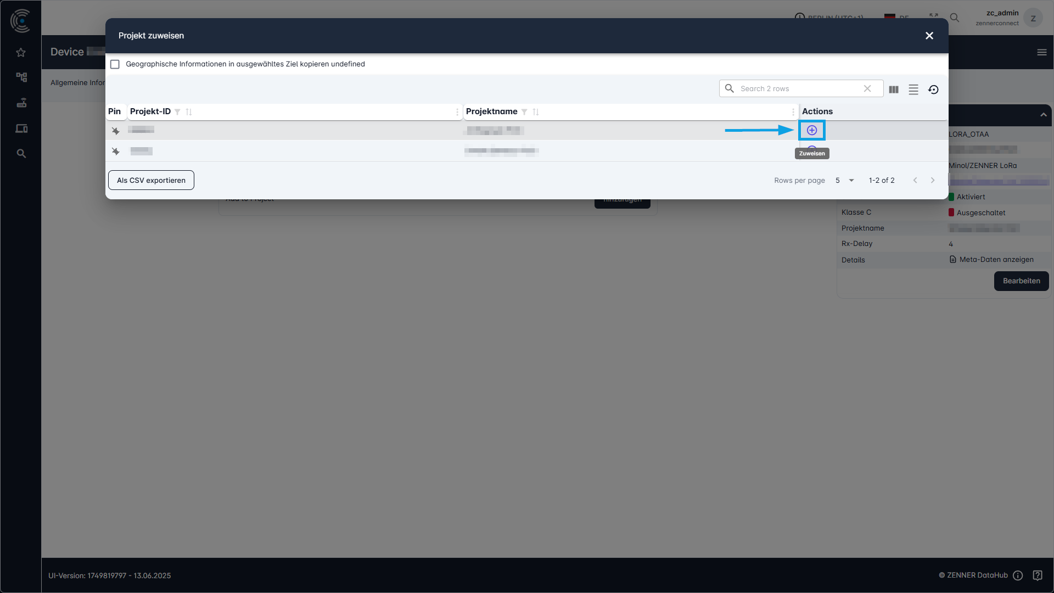Image resolution: width=1054 pixels, height=593 pixels.
Task: Open column visibility icon in table toolbar
Action: click(x=894, y=89)
